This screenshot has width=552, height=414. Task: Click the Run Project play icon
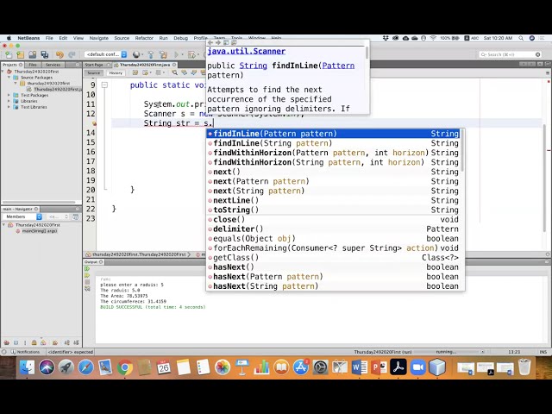[177, 54]
